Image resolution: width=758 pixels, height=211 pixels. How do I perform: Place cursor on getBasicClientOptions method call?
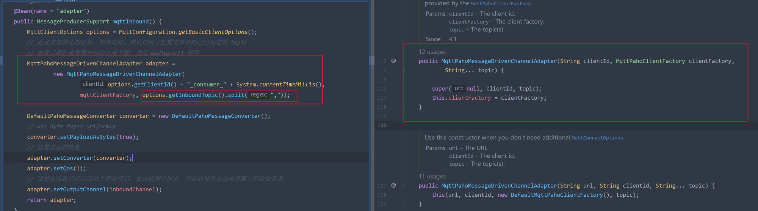coord(213,32)
